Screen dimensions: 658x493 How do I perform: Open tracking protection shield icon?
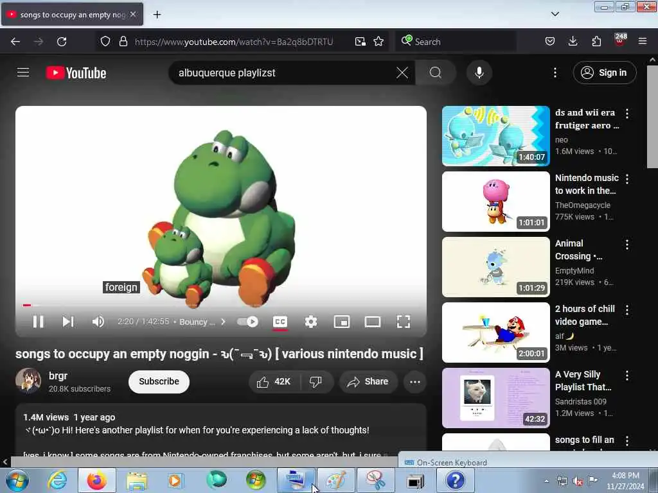click(105, 42)
